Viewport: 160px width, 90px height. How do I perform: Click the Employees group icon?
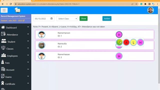coord(3,55)
